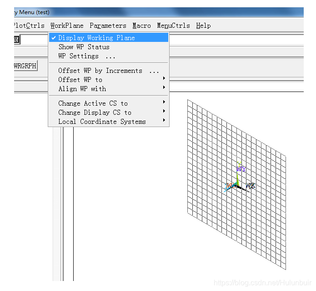Open WP Settings dialog
Viewport: 316px width, 291px height.
point(86,56)
